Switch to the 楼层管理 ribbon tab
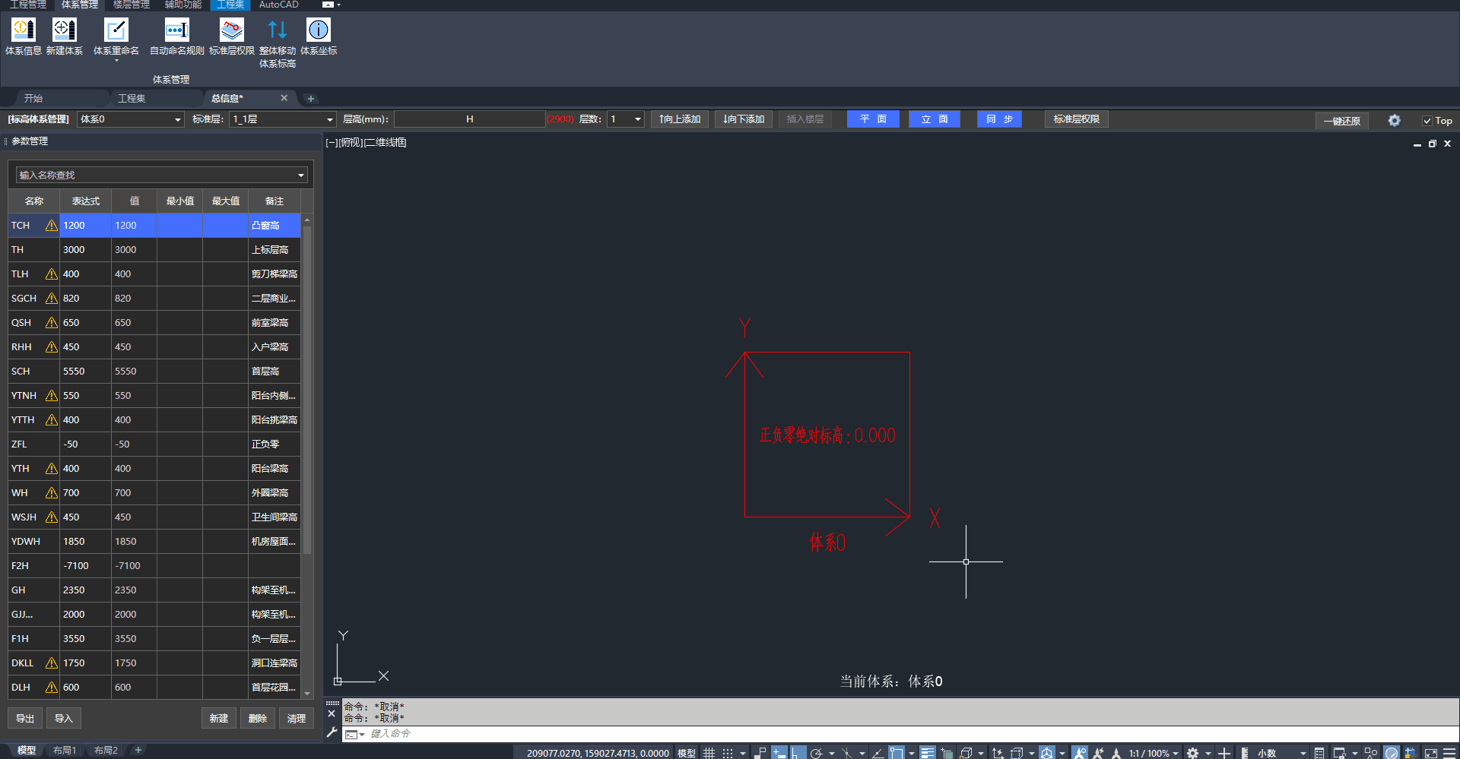The width and height of the screenshot is (1460, 759). pos(131,5)
